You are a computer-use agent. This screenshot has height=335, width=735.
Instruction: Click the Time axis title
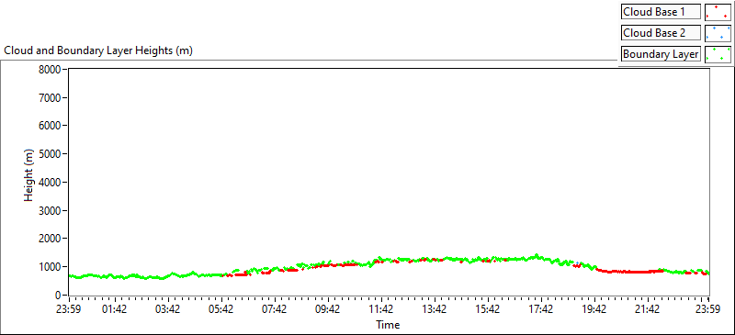(388, 325)
